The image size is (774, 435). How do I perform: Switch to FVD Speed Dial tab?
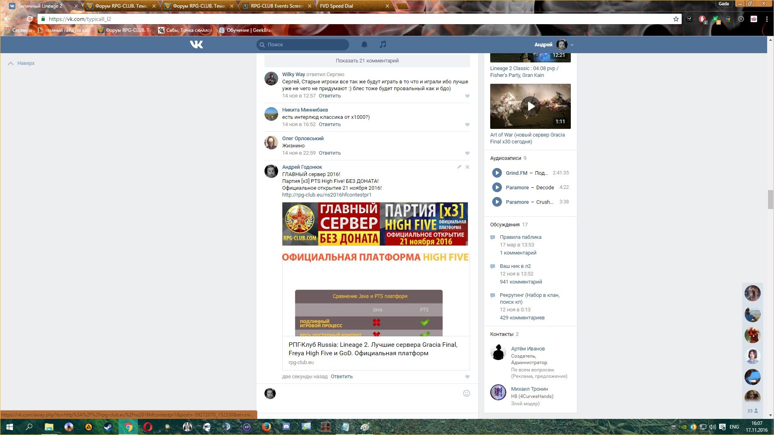click(337, 6)
